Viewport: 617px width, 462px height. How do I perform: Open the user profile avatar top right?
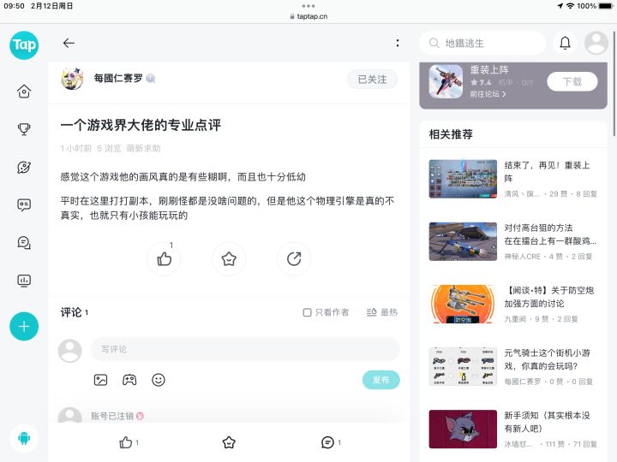[x=596, y=43]
